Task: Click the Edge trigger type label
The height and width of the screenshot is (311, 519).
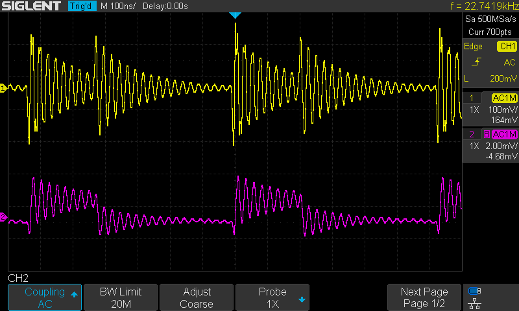Action: point(473,47)
